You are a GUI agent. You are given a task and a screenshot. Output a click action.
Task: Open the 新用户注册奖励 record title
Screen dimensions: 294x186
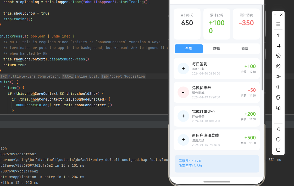(x=205, y=135)
